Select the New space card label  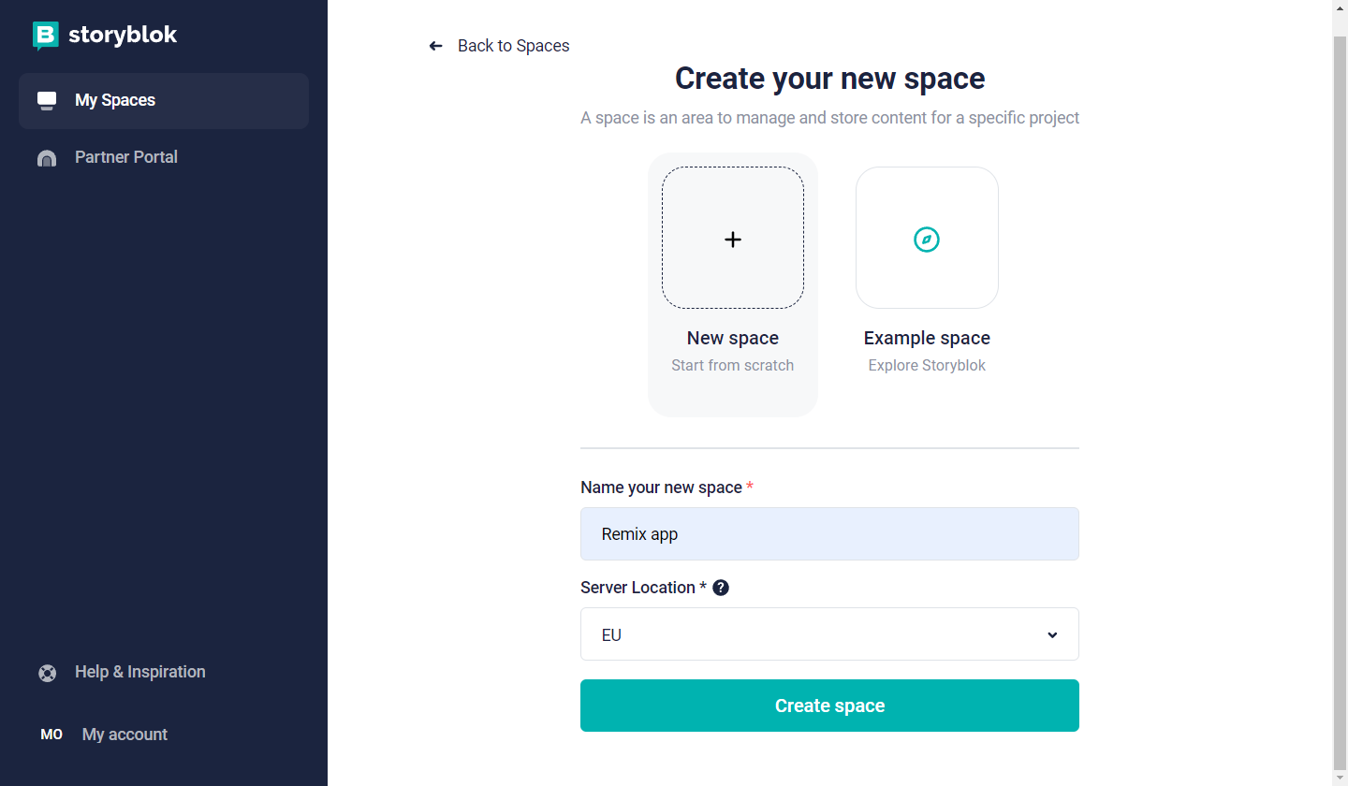point(733,338)
